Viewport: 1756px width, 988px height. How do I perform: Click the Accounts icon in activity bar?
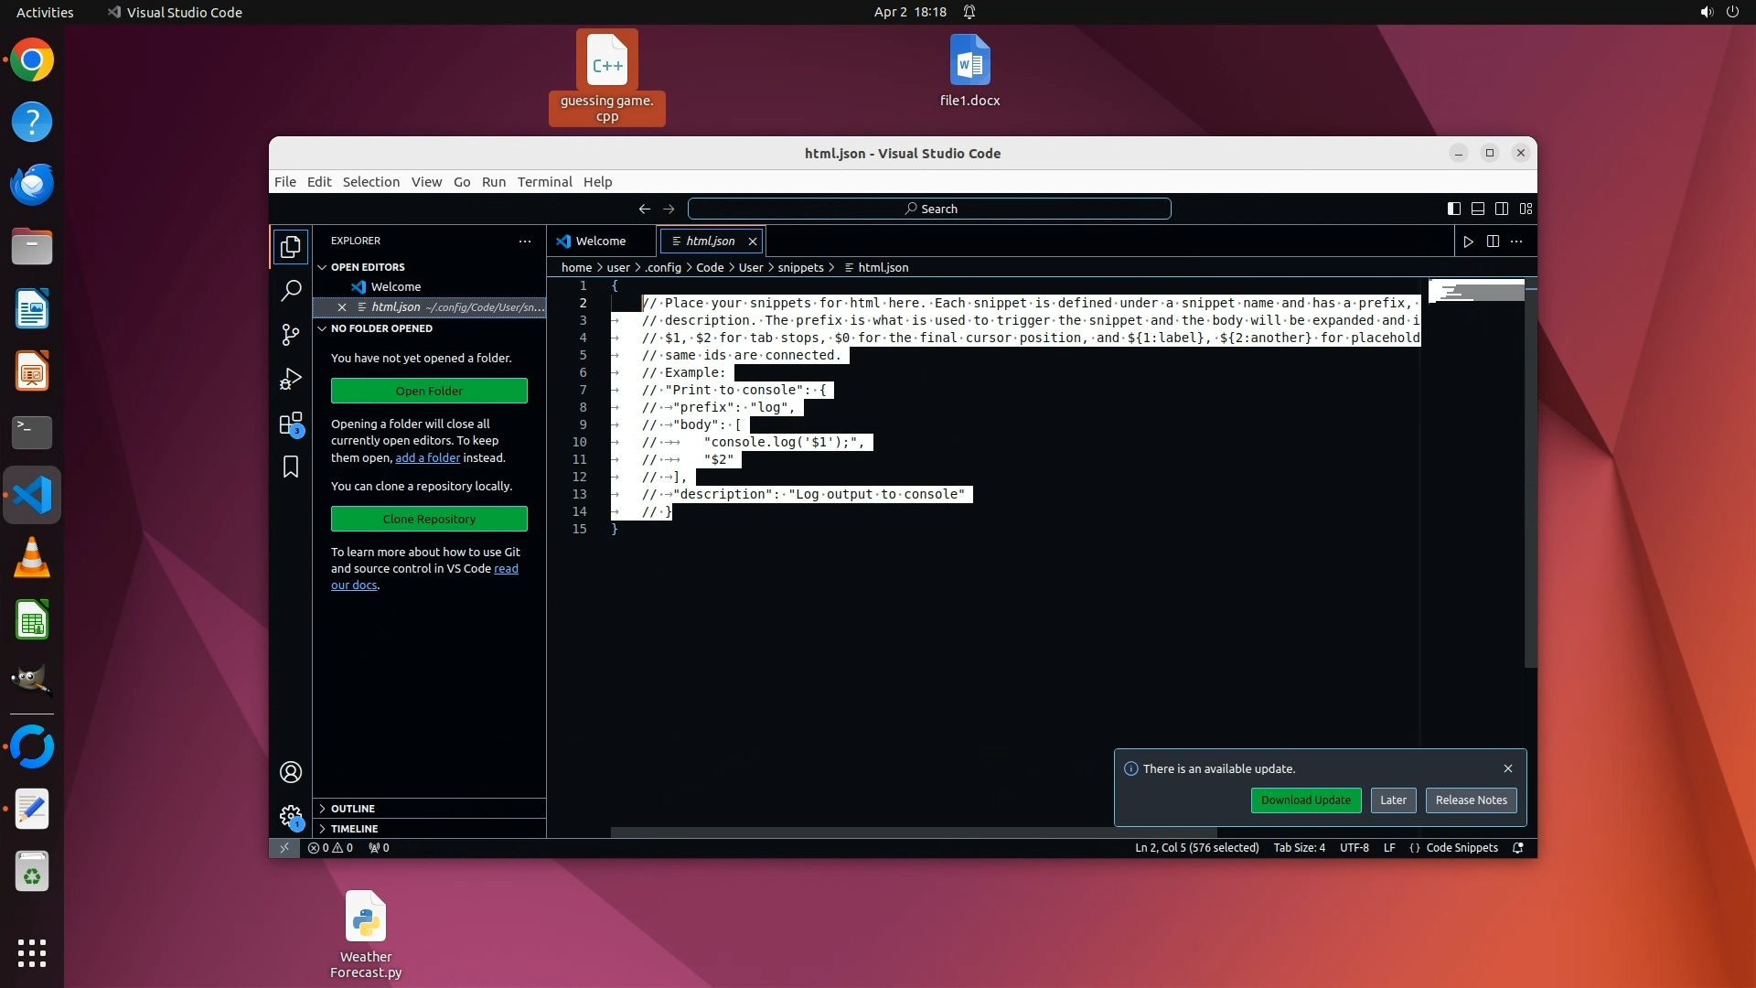(291, 772)
